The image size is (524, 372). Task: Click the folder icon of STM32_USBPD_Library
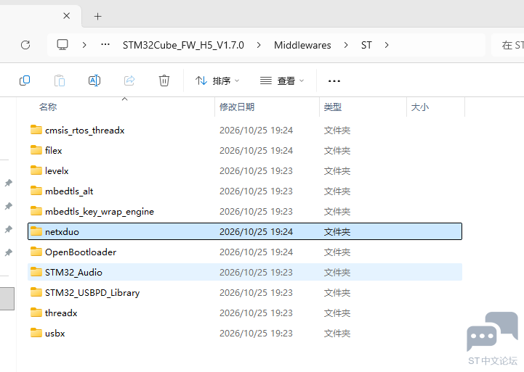point(36,292)
